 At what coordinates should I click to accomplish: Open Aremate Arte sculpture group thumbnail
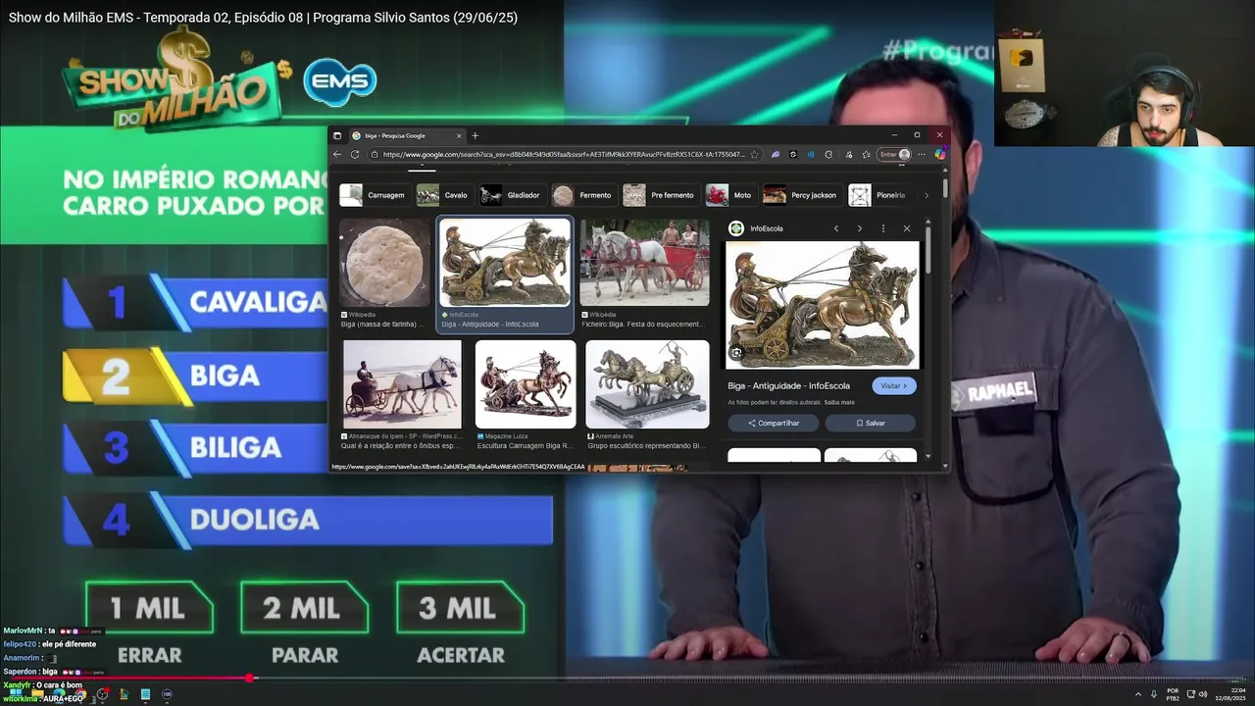[647, 384]
